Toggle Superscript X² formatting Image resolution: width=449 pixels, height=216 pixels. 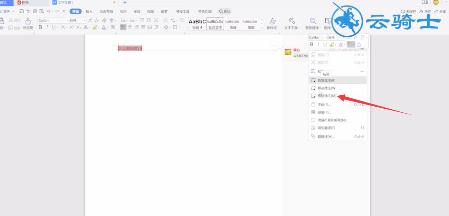point(72,27)
